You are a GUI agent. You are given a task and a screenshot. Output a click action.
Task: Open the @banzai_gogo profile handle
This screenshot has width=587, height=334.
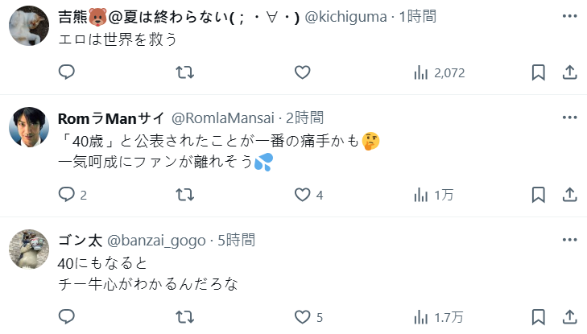155,240
